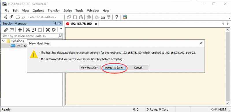
Task: Open the View menu
Action: point(25,11)
